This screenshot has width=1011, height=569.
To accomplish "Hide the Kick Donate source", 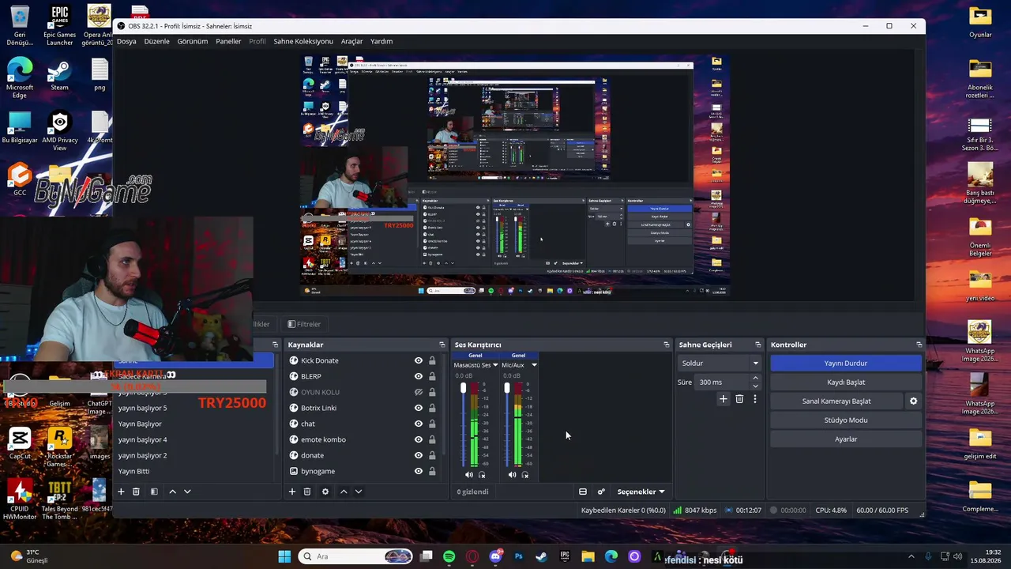I will point(419,360).
